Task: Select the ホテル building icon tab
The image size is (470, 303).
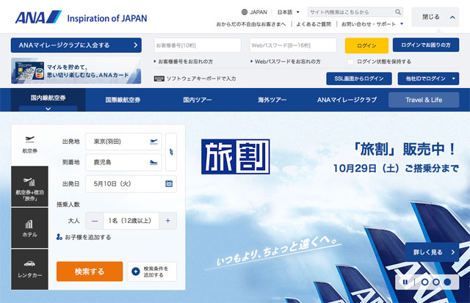Action: [29, 227]
